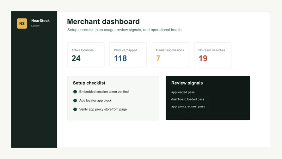Click the value 7 for dealer submissions
Image resolution: width=282 pixels, height=159 pixels.
(x=158, y=58)
